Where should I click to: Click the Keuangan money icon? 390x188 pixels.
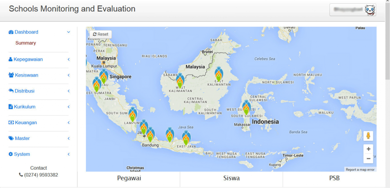11,123
